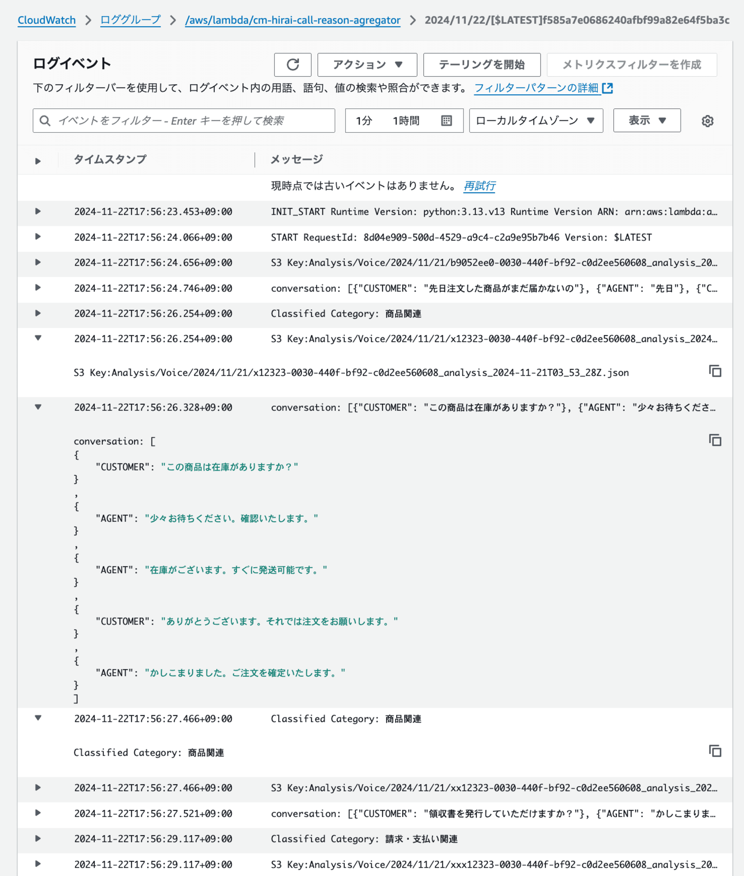Copy expanded Classified Category 商品関連 message
Viewport: 744px width, 876px height.
(715, 751)
